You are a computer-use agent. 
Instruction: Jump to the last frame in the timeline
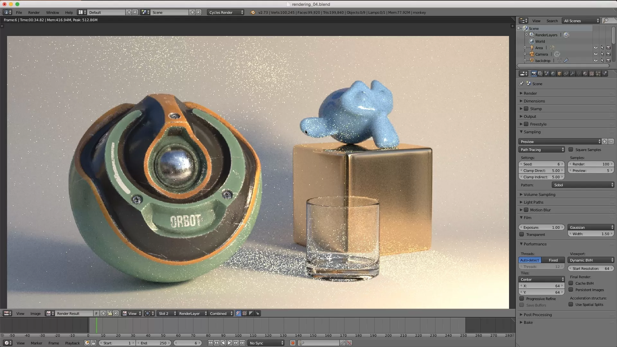click(243, 343)
